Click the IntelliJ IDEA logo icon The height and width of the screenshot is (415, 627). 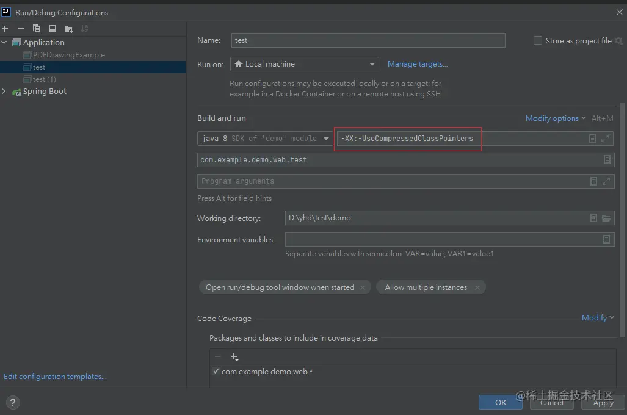click(6, 12)
